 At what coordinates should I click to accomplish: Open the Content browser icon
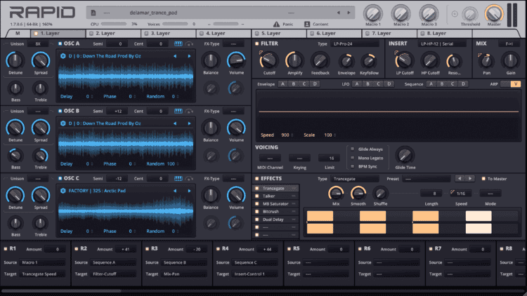(307, 24)
